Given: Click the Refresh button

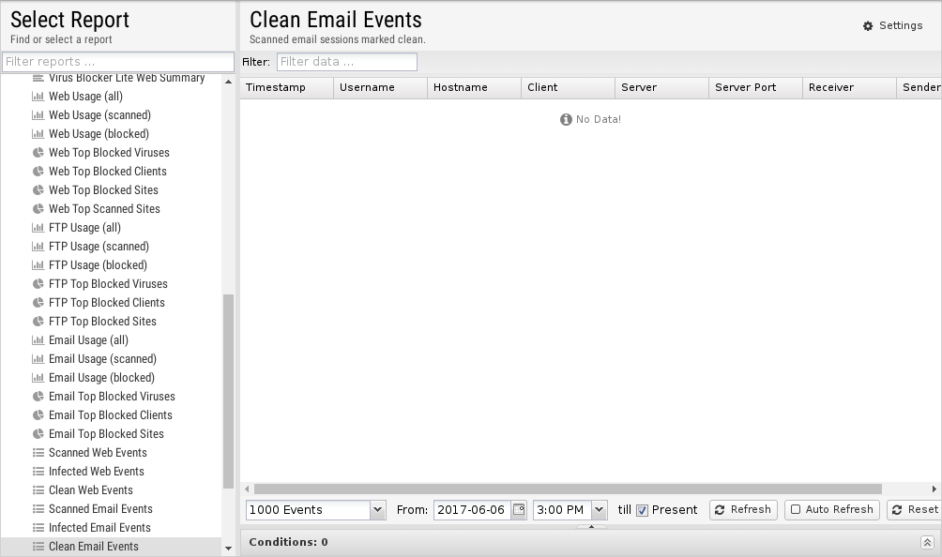Looking at the screenshot, I should click(x=743, y=509).
